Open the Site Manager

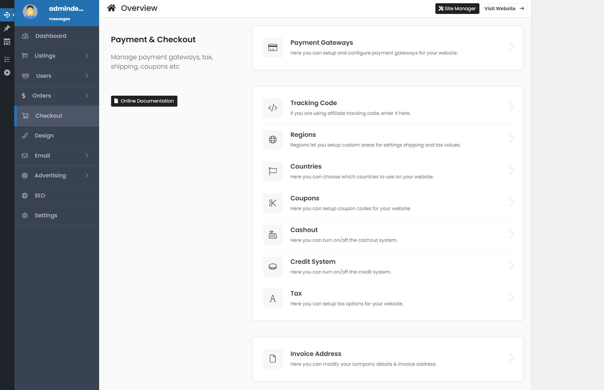coord(457,8)
